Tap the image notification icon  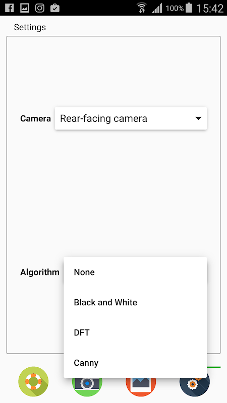click(x=24, y=8)
